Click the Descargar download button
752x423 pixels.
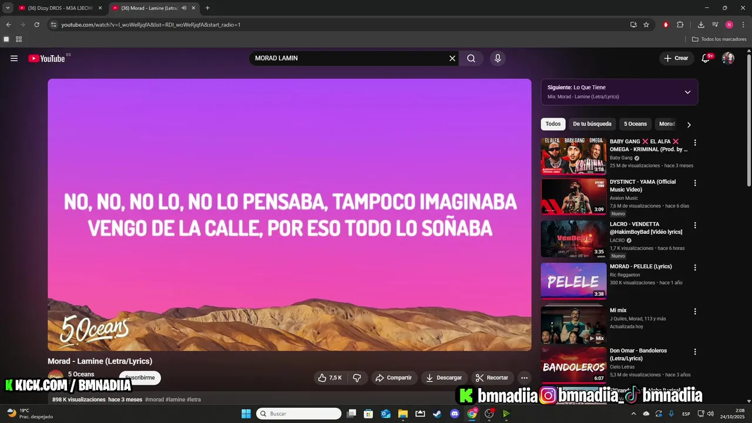click(444, 378)
